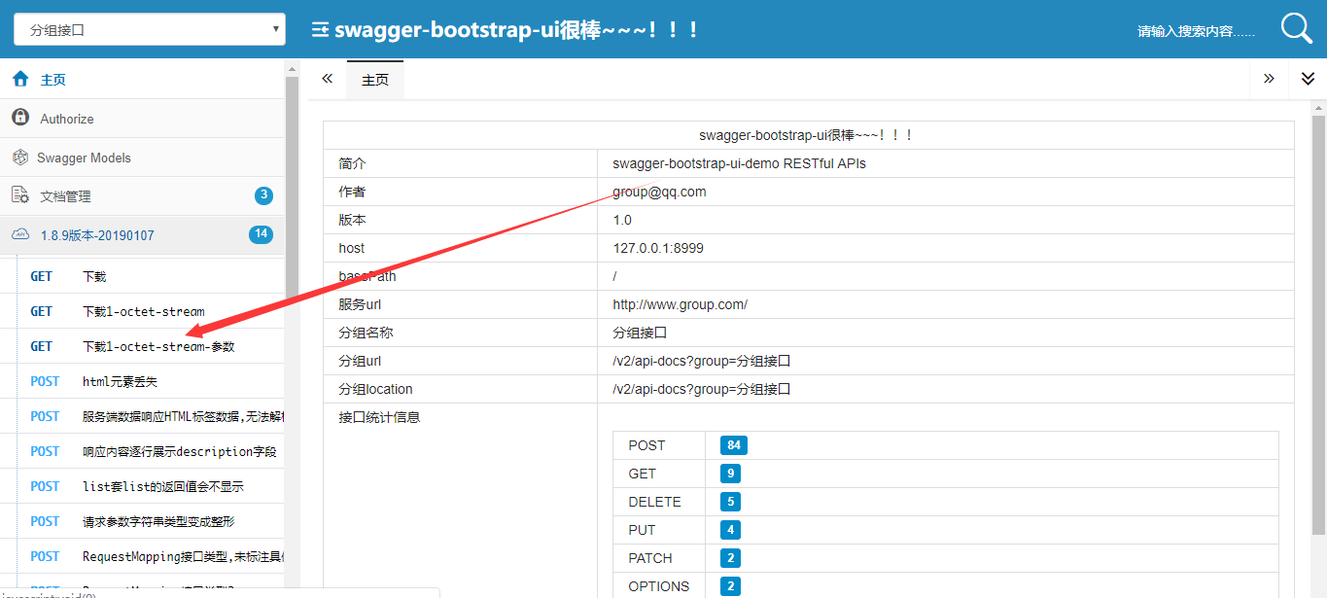Screen dimensions: 1327x598
Task: Click the header title swagger-bootstrap-ui很棒
Action: pyautogui.click(x=517, y=30)
